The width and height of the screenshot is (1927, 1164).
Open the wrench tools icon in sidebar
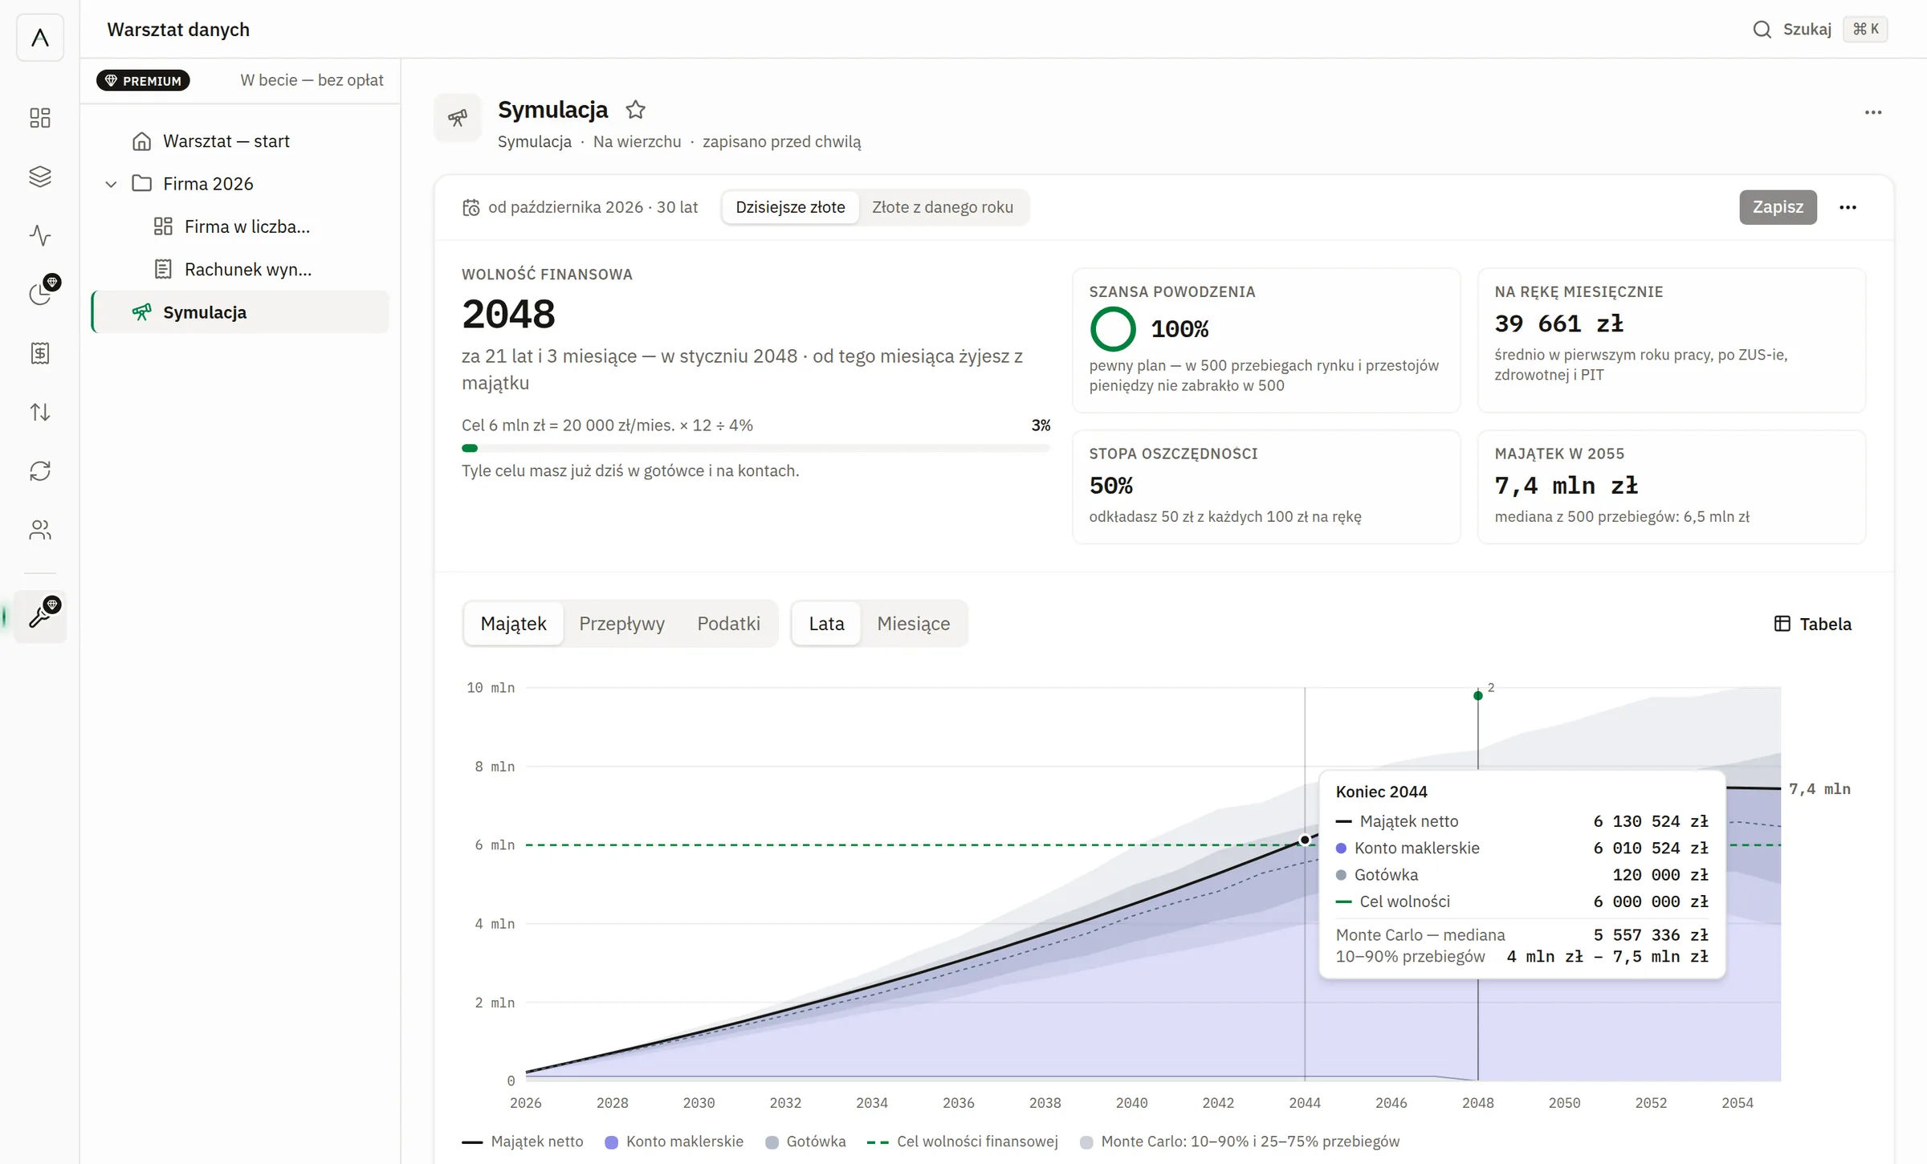click(40, 616)
